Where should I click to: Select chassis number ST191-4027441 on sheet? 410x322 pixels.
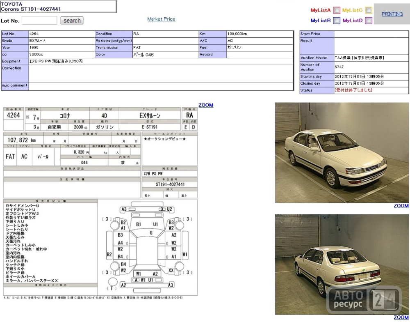point(170,184)
